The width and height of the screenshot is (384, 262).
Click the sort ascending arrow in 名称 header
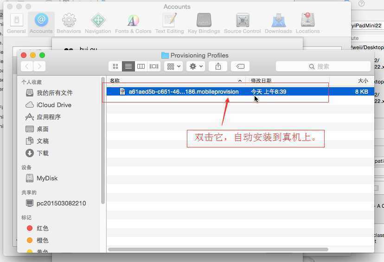point(240,81)
